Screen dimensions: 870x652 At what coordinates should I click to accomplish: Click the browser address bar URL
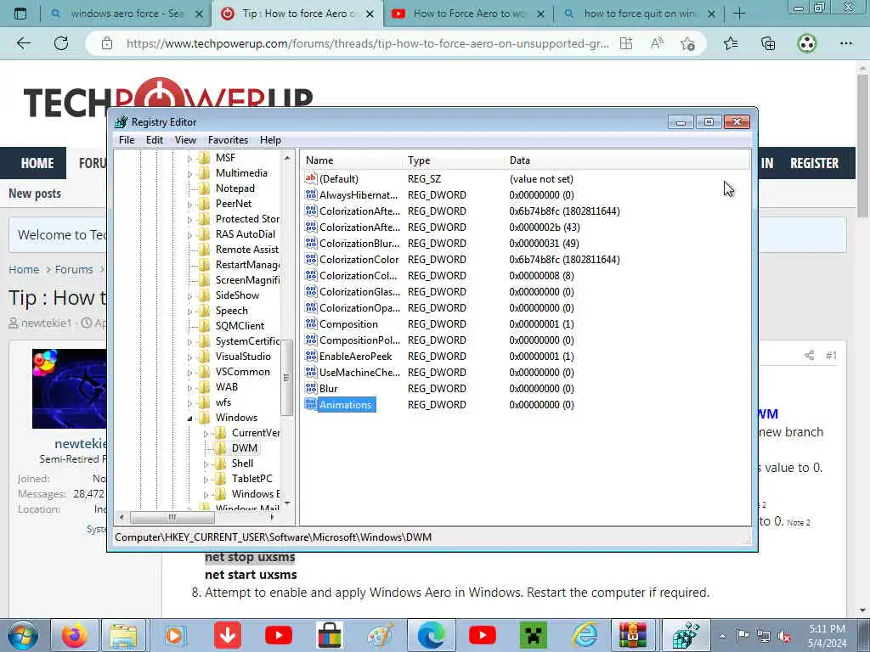point(367,43)
